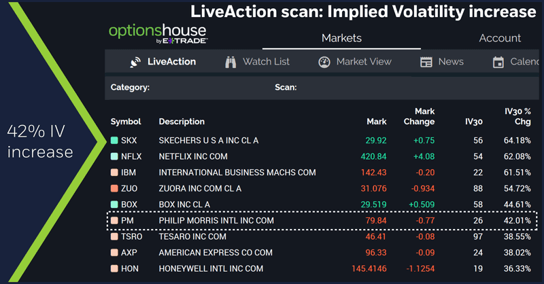The image size is (544, 284).
Task: Click the Market View gauge icon
Action: (x=324, y=62)
